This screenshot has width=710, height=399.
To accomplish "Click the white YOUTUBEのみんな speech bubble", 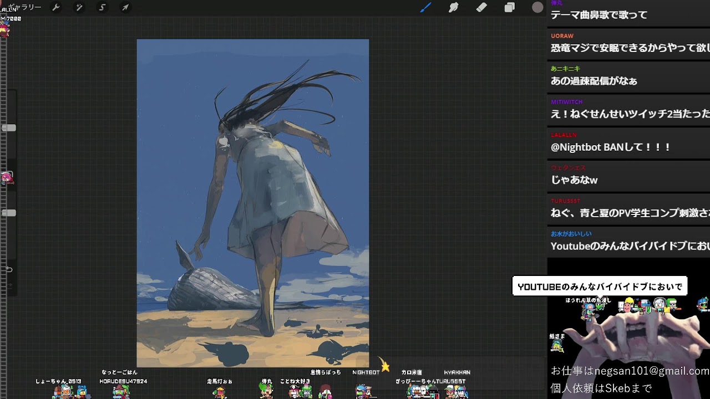I will click(600, 287).
